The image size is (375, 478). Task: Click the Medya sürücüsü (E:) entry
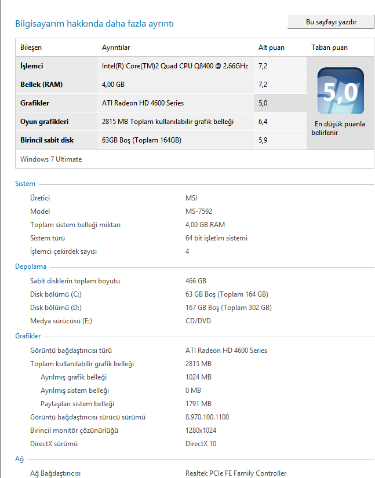click(61, 321)
